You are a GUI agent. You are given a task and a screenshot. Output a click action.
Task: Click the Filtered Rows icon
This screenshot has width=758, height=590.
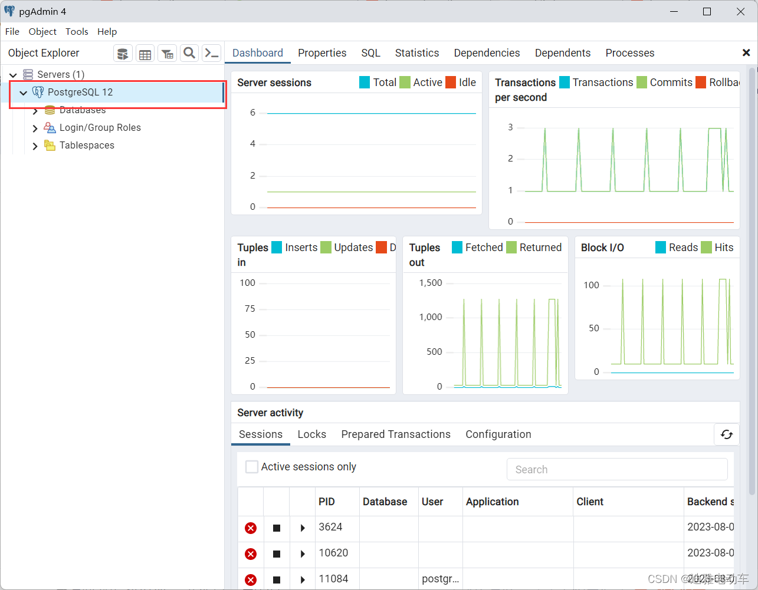168,54
